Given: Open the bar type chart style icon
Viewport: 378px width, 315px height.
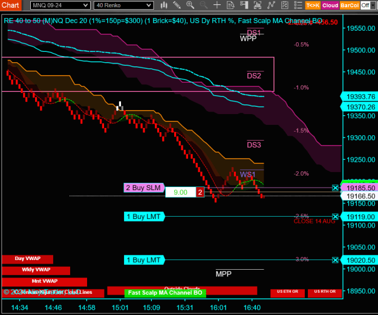Looking at the screenshot, I should [164, 5].
